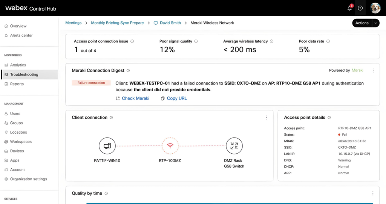Click the copy icon beside Copy URL

click(162, 98)
